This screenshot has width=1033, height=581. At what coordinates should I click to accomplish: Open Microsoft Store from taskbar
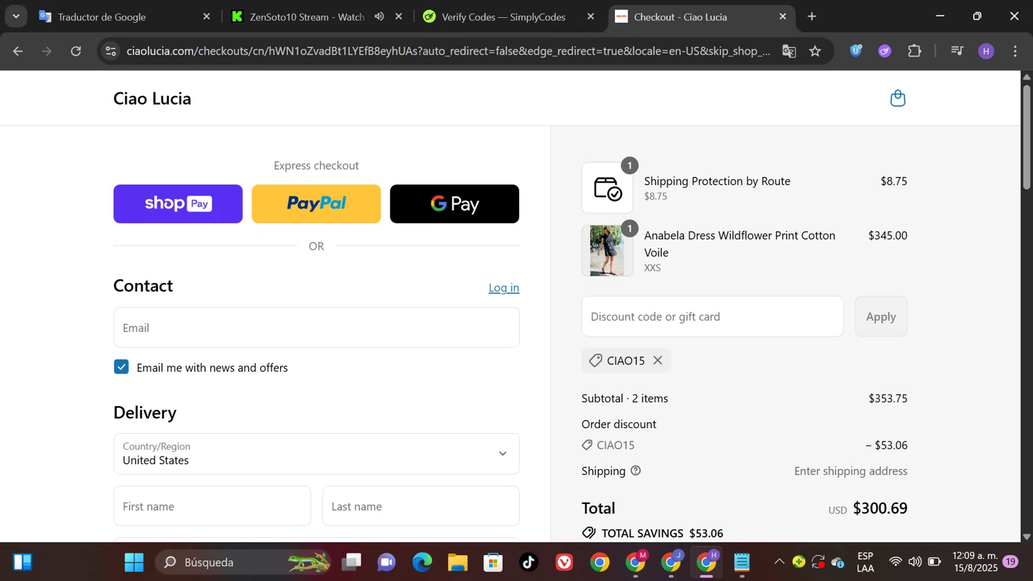pos(493,562)
